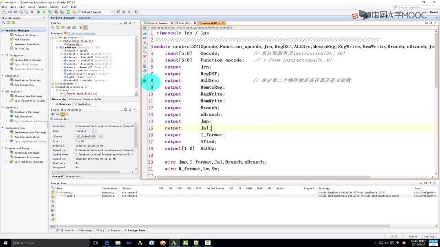Open the Reports bottom tab
Screen dimensions: 440x247
(114, 230)
